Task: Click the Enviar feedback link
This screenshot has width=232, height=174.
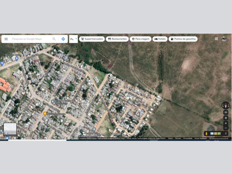Action: click(200, 138)
